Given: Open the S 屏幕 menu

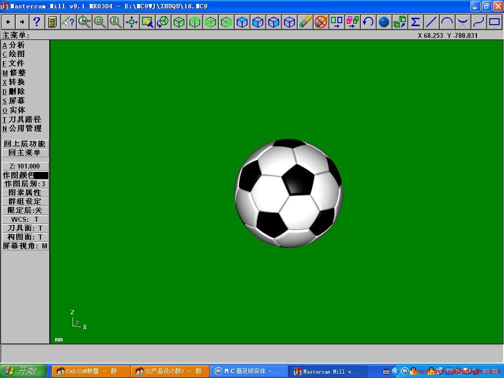Looking at the screenshot, I should [13, 101].
